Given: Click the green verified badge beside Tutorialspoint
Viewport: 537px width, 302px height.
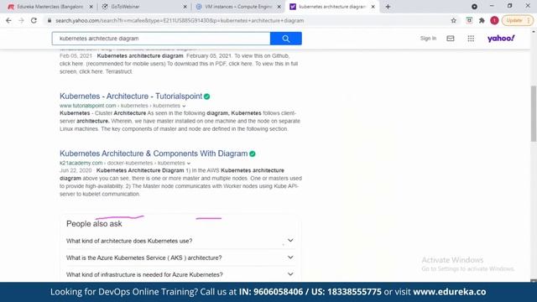Looking at the screenshot, I should (206, 96).
